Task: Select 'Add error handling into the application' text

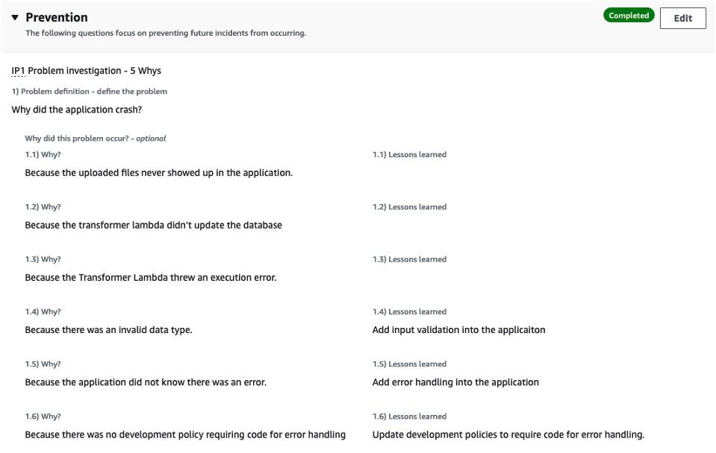Action: (x=455, y=381)
